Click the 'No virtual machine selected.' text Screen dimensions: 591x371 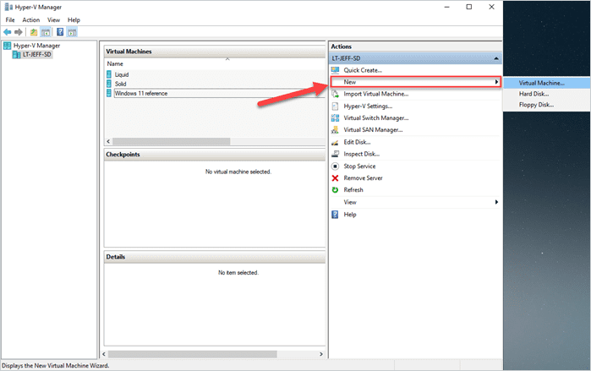pos(238,172)
